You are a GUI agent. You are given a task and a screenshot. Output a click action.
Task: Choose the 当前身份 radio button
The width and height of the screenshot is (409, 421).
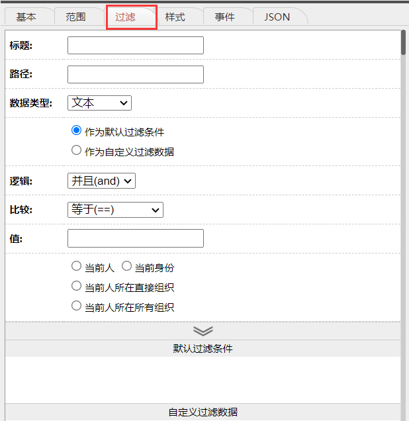coord(126,267)
